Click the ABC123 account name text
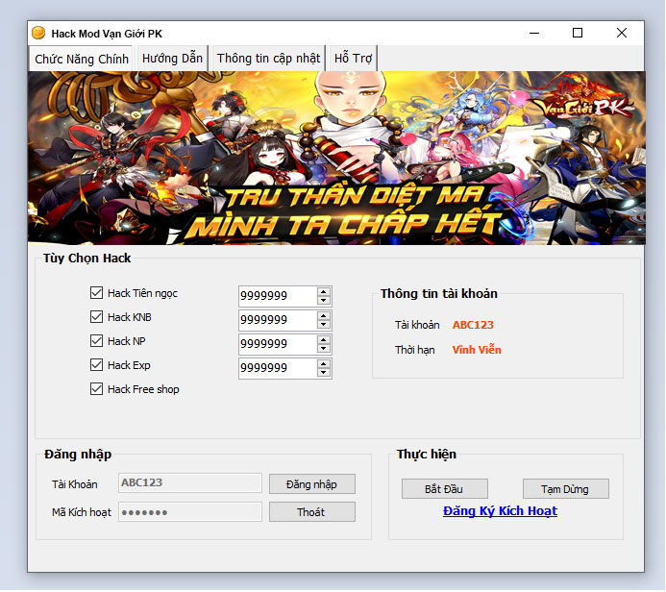The image size is (666, 592). (x=473, y=325)
